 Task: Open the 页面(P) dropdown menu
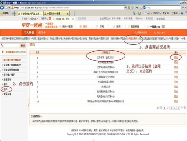pyautogui.click(x=157, y=13)
